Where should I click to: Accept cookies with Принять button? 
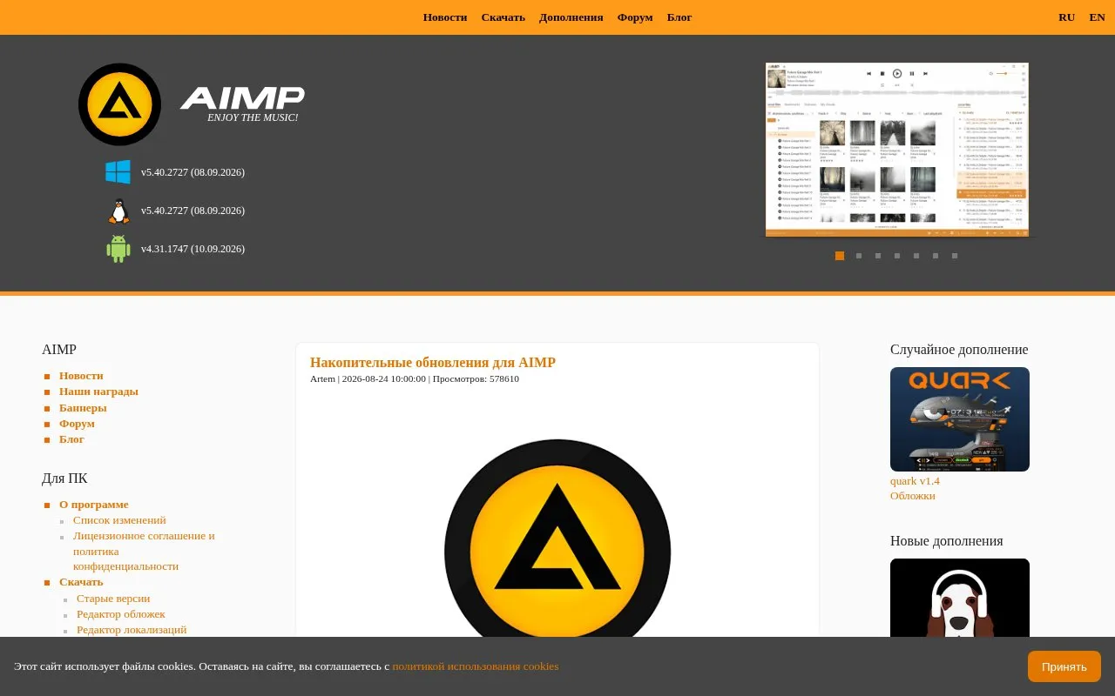1064,666
